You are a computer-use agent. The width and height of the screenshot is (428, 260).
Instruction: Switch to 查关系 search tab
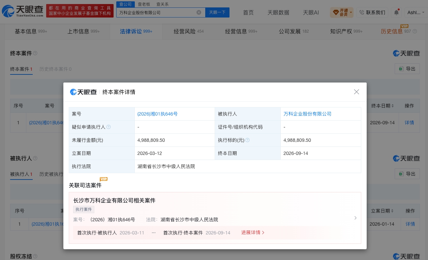pyautogui.click(x=162, y=4)
